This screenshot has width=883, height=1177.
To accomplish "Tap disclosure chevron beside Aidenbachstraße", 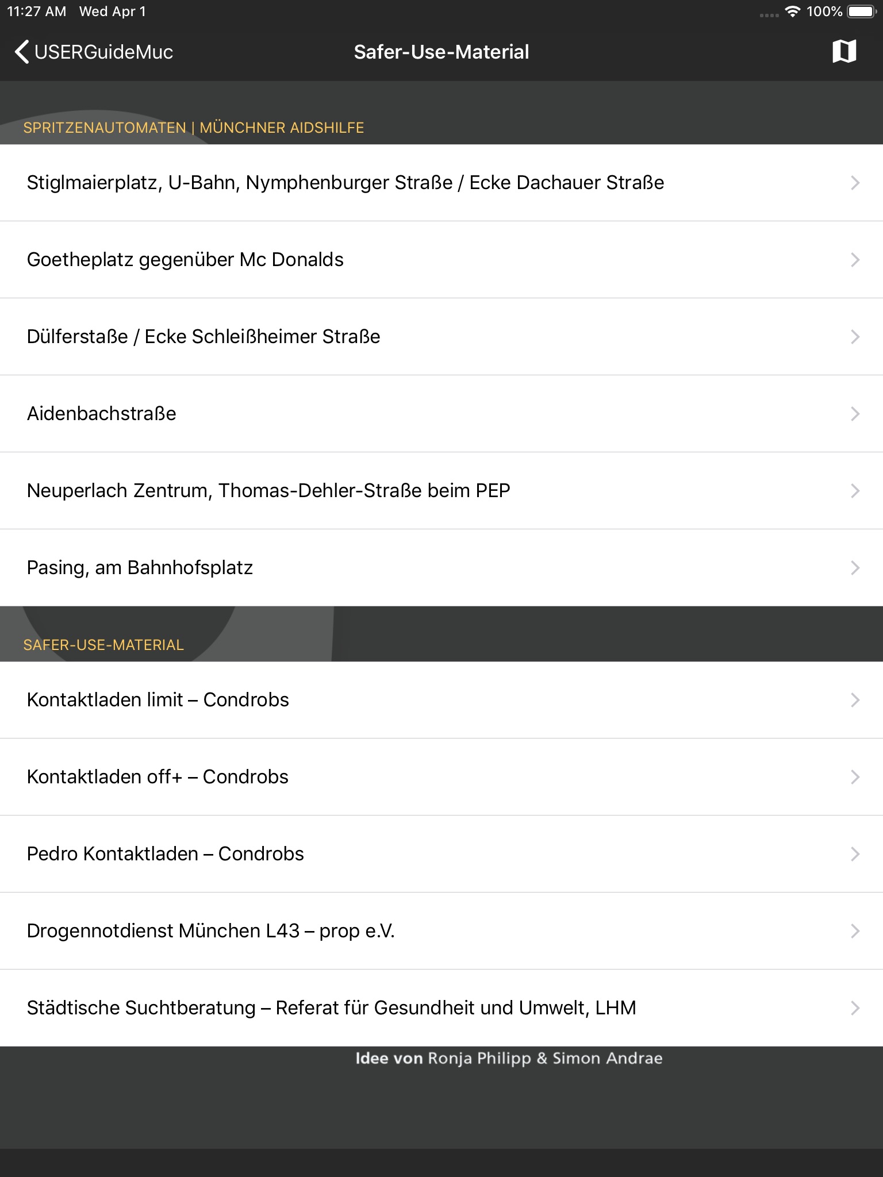I will point(855,414).
